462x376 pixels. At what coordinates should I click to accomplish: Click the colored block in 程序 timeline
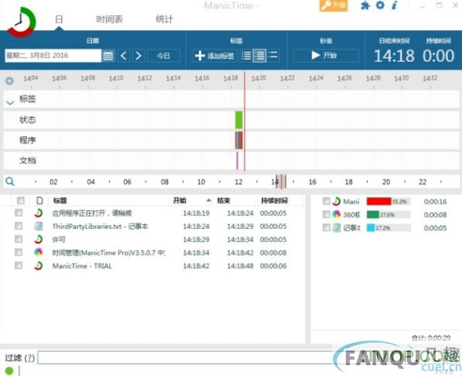pyautogui.click(x=239, y=140)
